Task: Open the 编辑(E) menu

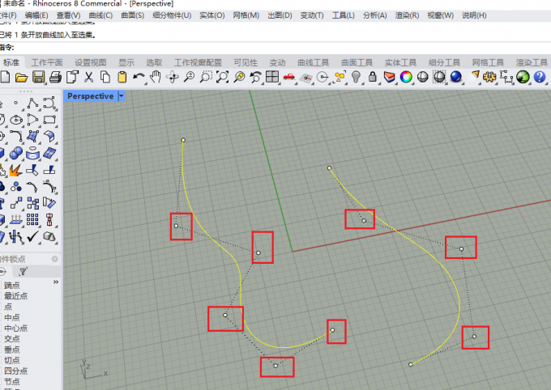Action: [x=36, y=15]
